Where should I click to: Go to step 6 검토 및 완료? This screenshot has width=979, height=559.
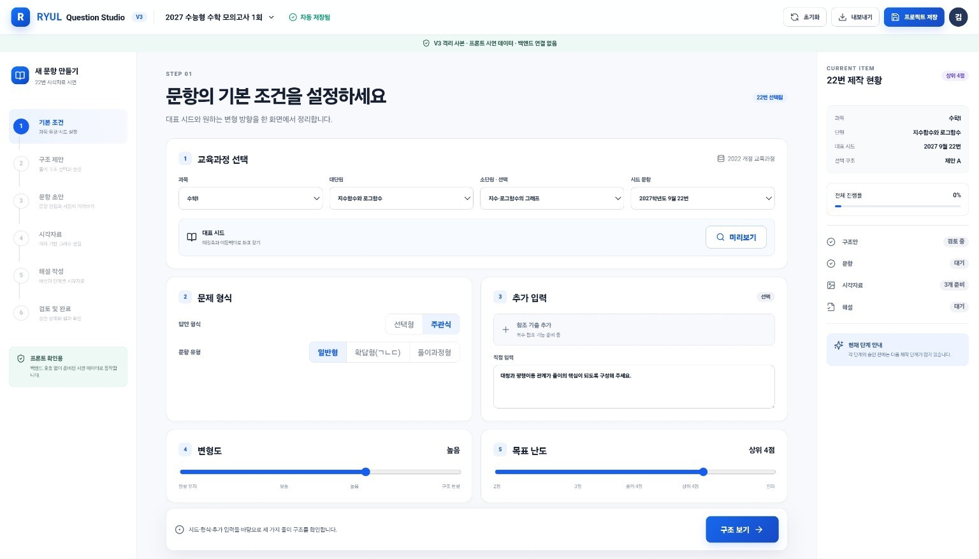68,313
